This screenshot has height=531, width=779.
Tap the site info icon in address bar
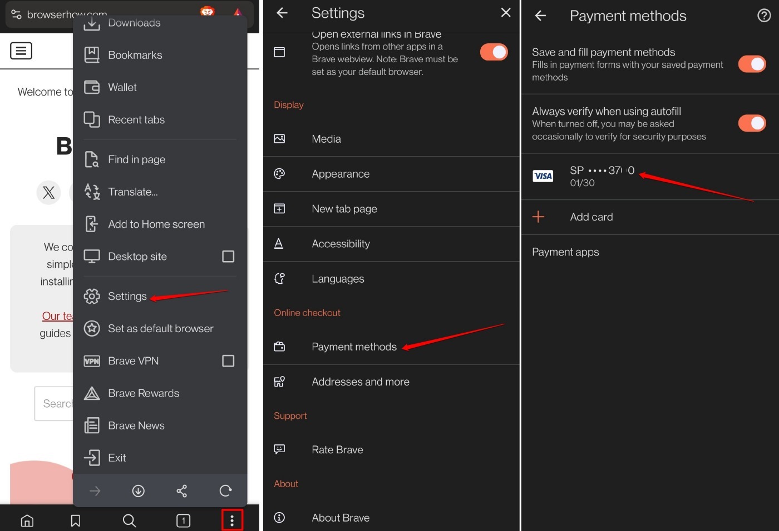17,15
